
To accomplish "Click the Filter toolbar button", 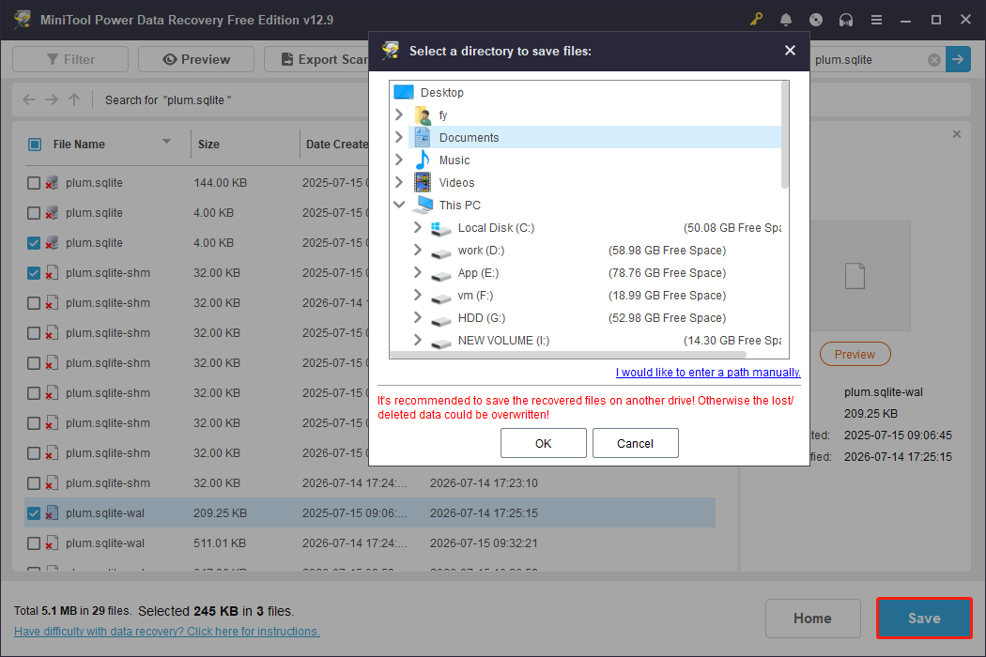I will coord(70,59).
